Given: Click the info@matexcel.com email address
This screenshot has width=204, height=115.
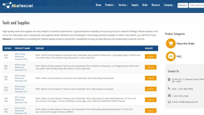Looking at the screenshot, I should pos(188,102).
